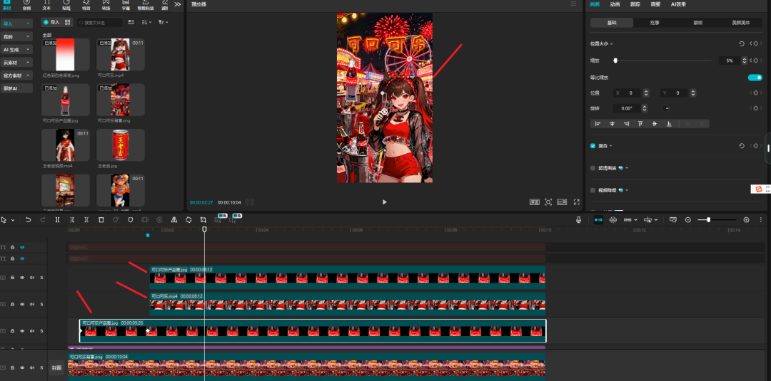Viewport: 771px width, 381px height.
Task: Click the crop tool in timeline toolbar
Action: click(x=203, y=220)
